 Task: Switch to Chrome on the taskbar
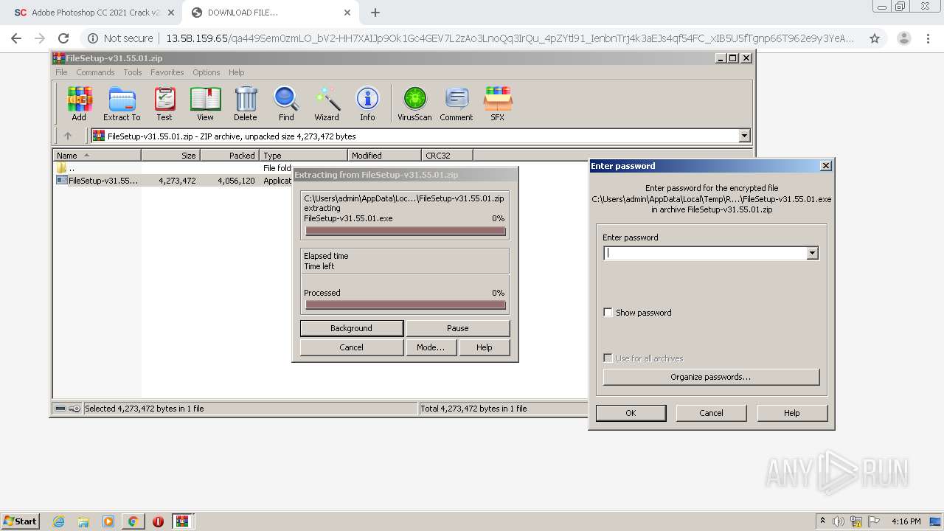click(x=133, y=521)
